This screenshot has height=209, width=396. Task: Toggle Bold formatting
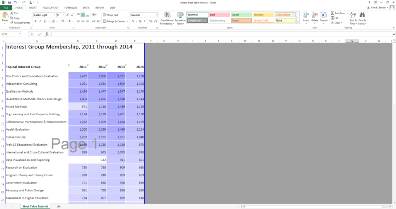pos(35,21)
